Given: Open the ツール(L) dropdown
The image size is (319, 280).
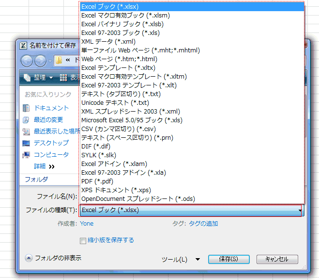Looking at the screenshot, I should (181, 260).
